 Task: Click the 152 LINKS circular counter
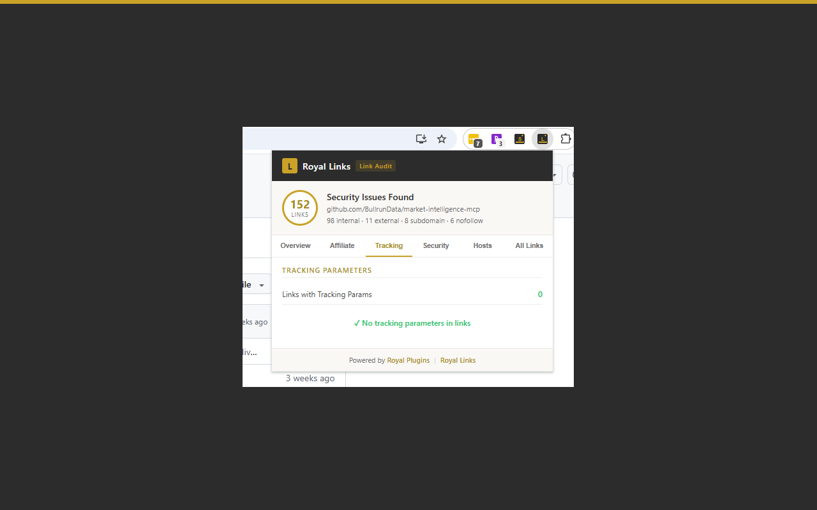point(299,208)
